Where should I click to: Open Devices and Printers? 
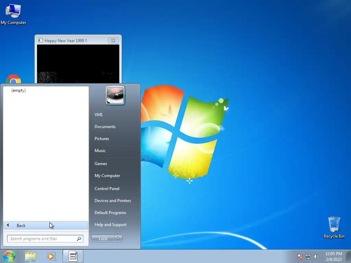pos(112,201)
